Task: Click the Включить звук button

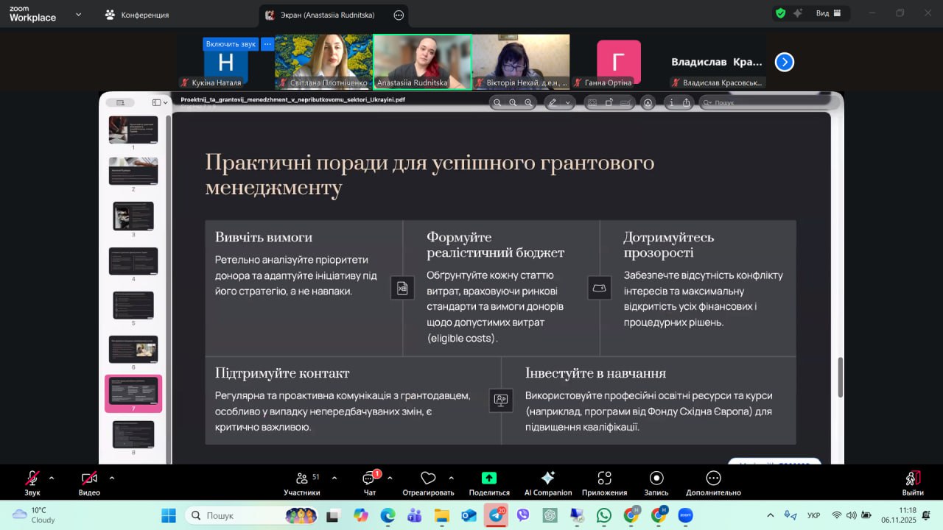Action: click(x=231, y=44)
